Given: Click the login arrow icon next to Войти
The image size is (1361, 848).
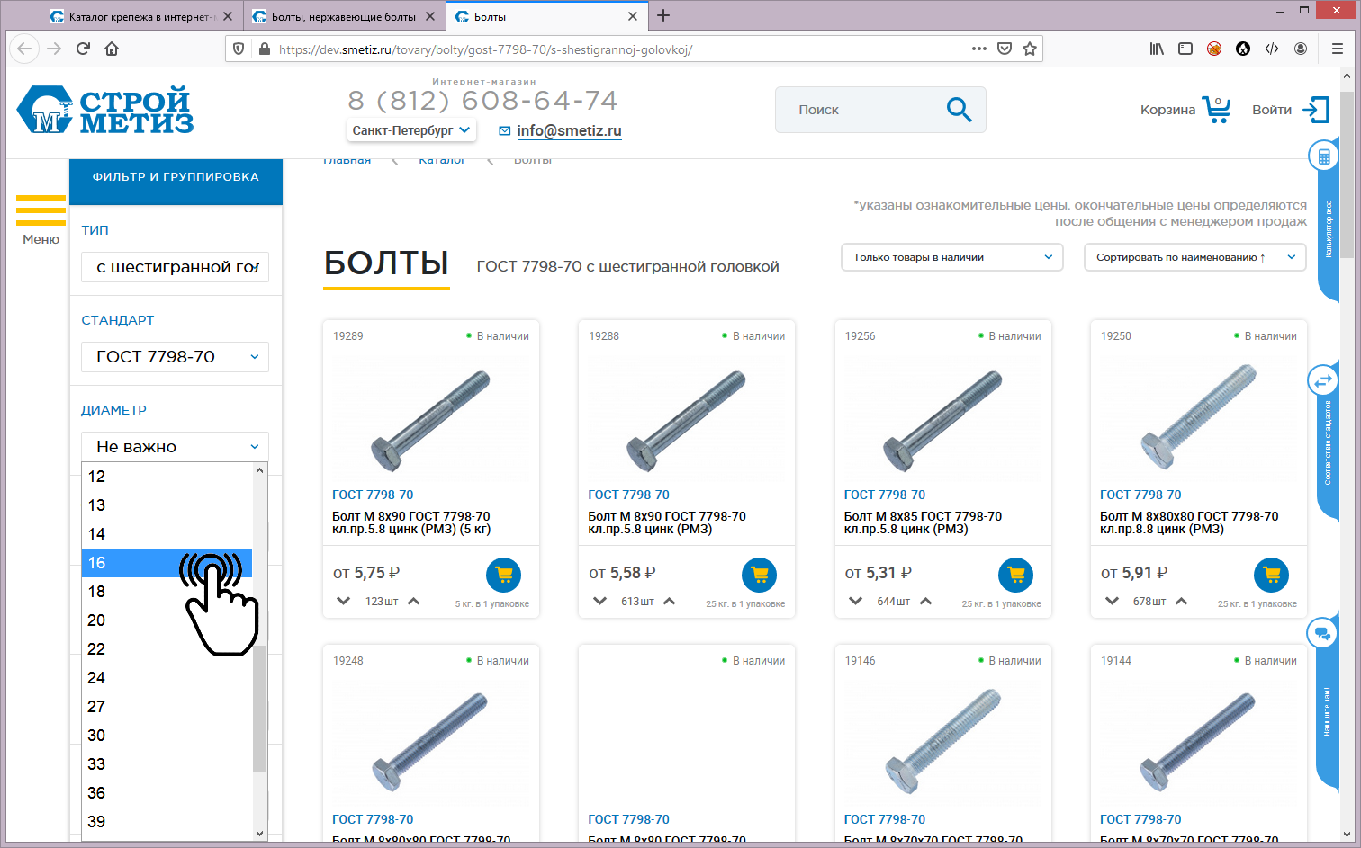Looking at the screenshot, I should (x=1316, y=110).
